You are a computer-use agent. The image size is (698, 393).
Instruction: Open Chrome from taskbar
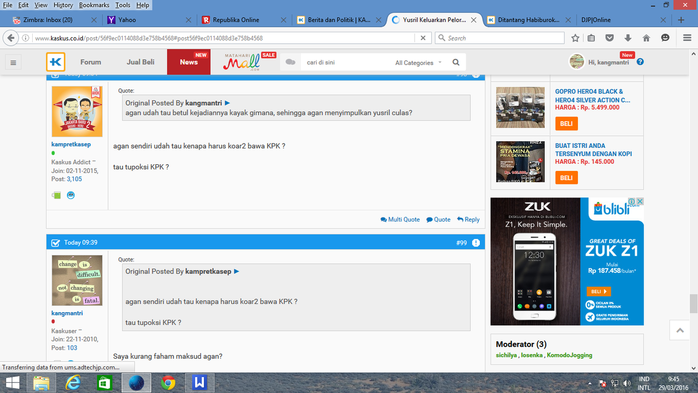click(x=168, y=383)
